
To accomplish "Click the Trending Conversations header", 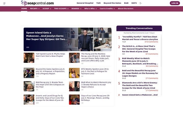I will tap(139, 28).
